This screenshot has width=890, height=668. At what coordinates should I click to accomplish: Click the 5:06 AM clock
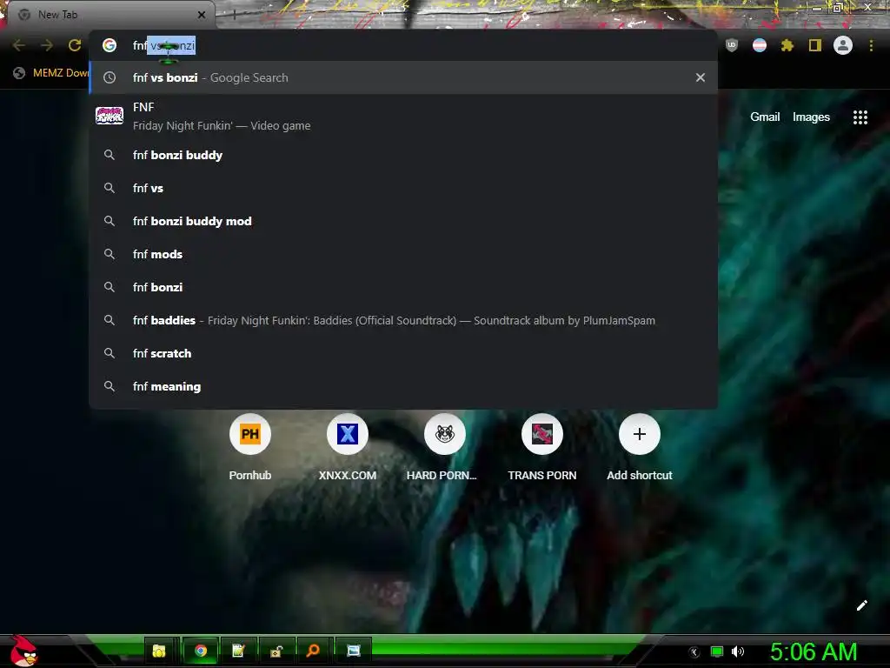(x=814, y=651)
